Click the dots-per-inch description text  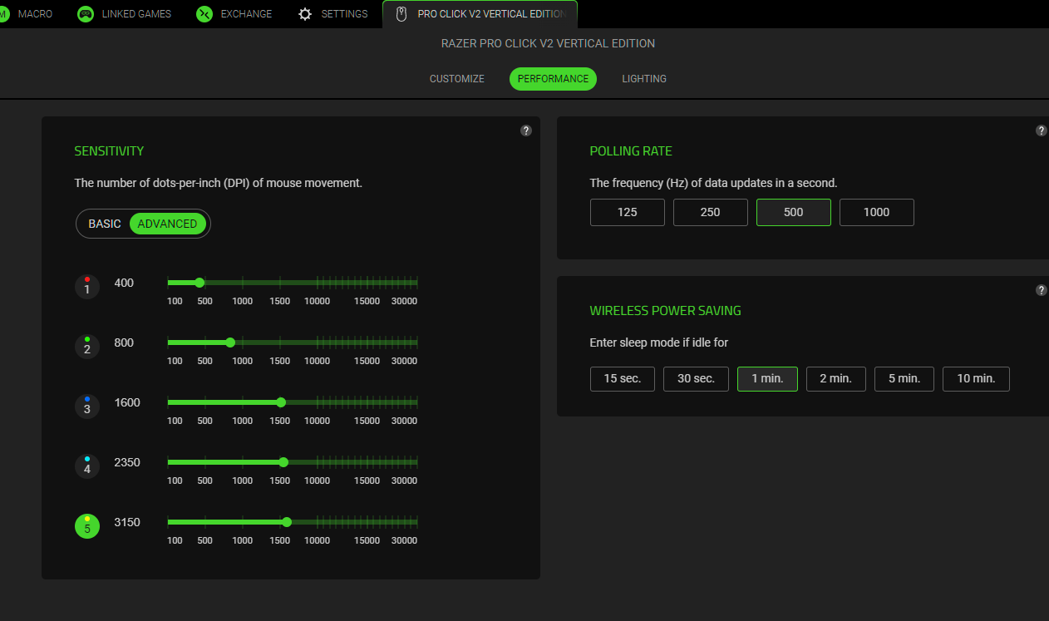click(219, 183)
